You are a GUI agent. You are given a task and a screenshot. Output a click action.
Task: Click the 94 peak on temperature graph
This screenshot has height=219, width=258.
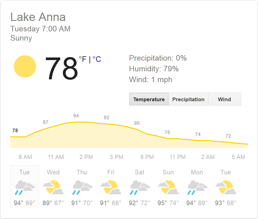point(76,116)
